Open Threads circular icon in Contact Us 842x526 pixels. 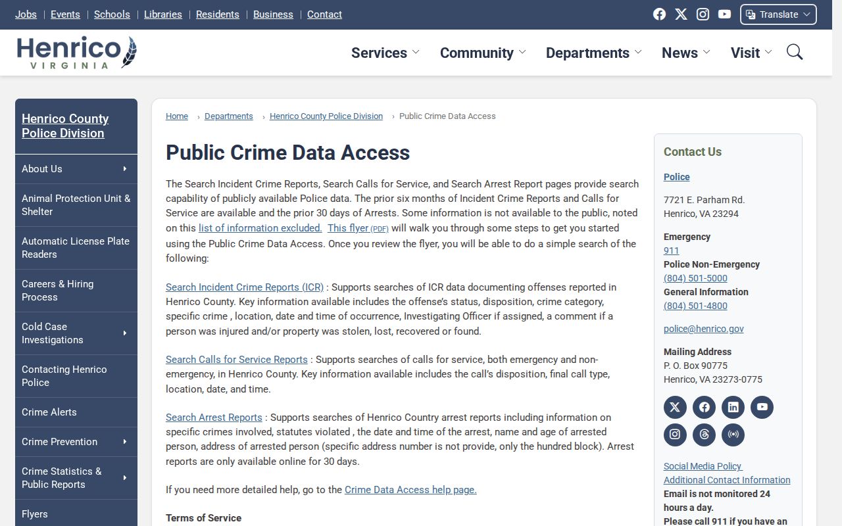click(704, 435)
